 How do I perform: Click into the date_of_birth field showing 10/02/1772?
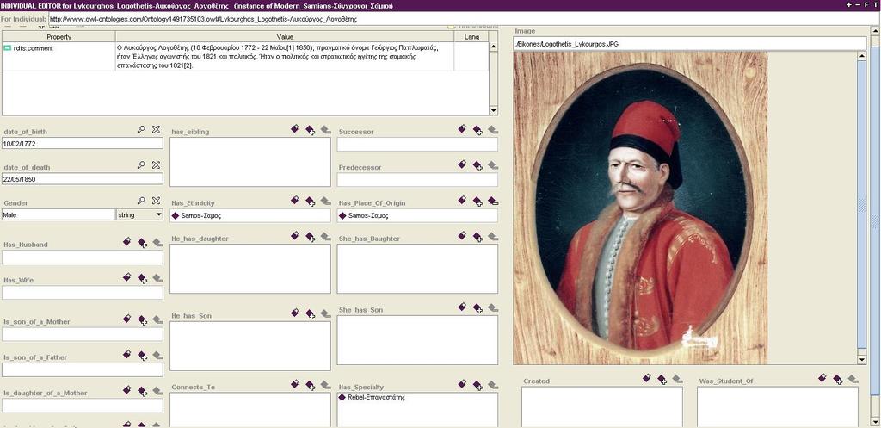[82, 144]
